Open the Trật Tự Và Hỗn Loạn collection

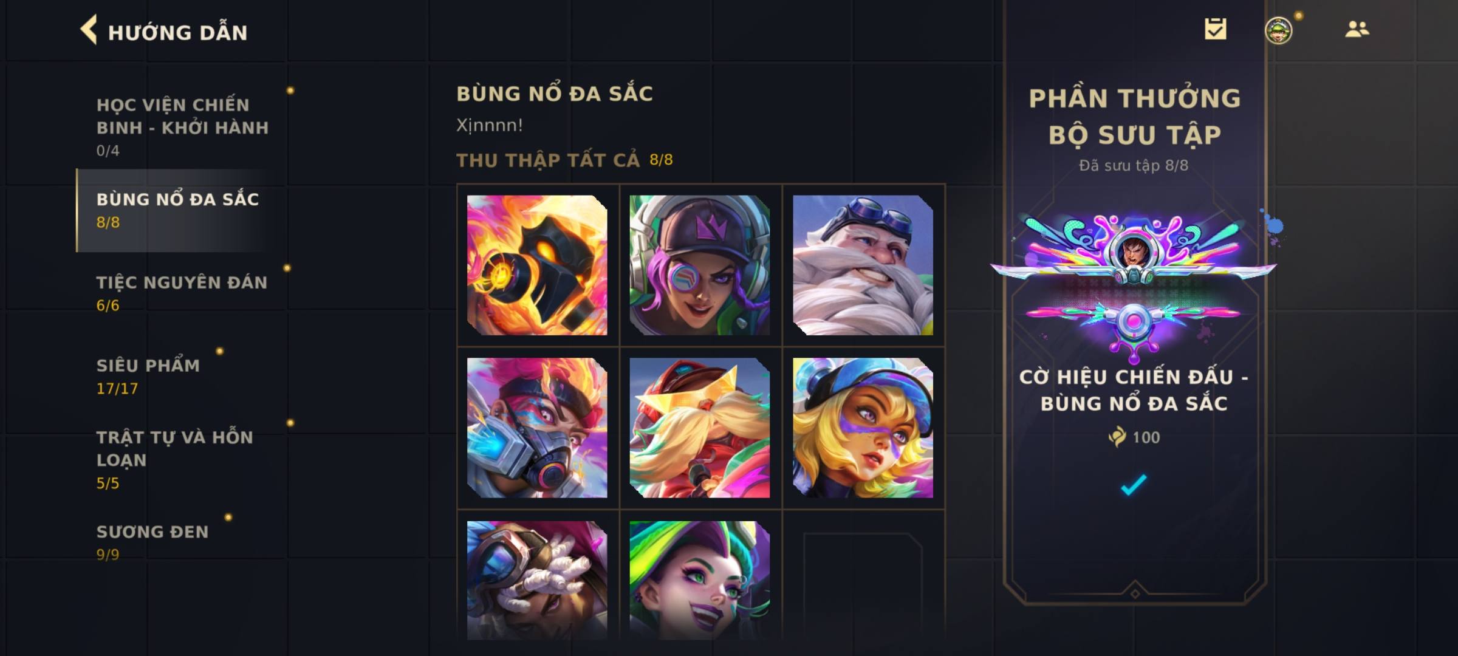point(175,459)
